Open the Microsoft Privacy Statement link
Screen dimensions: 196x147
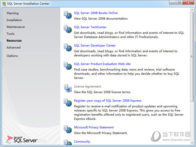[x=94, y=127]
